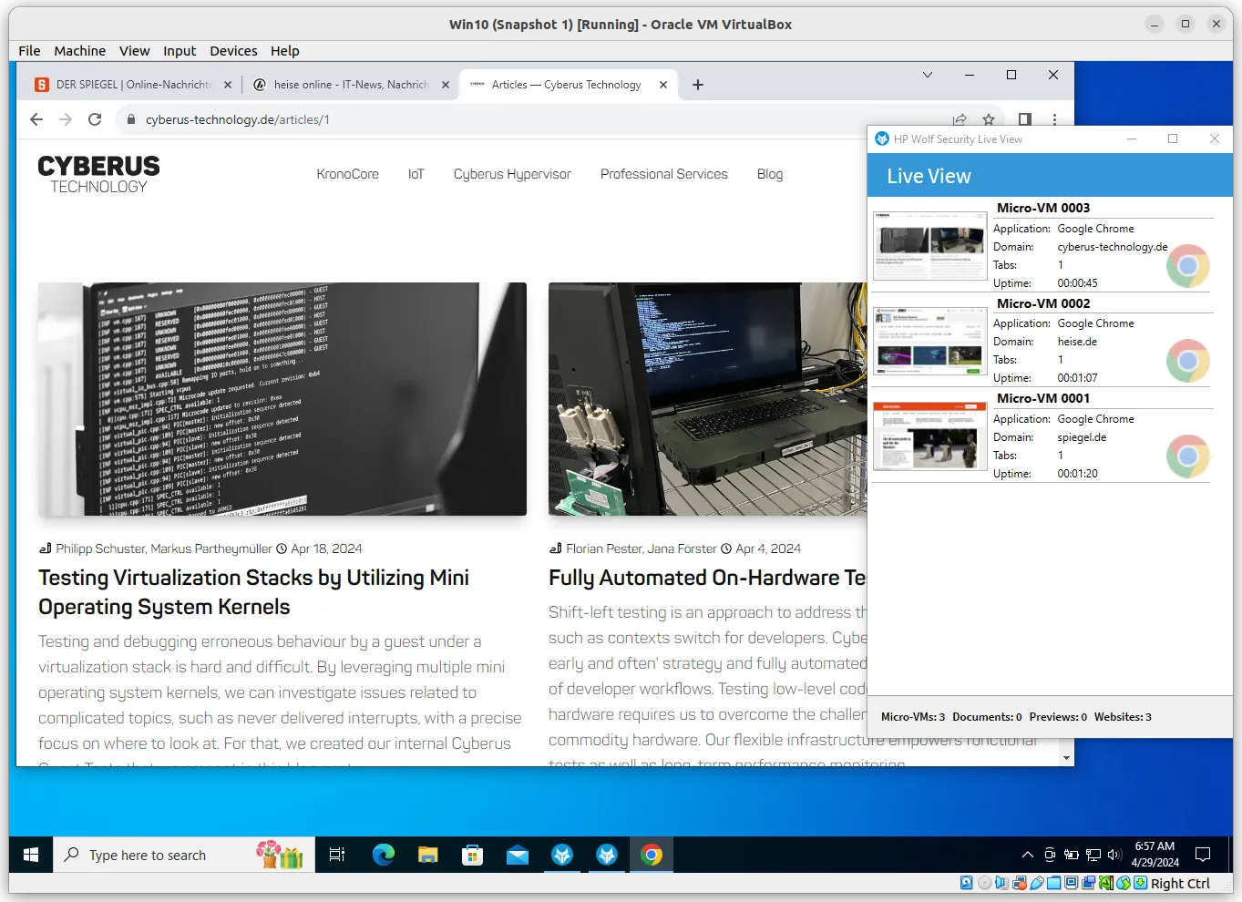Click the VirtualBox network adapter status icon
This screenshot has width=1242, height=902.
point(1018,883)
